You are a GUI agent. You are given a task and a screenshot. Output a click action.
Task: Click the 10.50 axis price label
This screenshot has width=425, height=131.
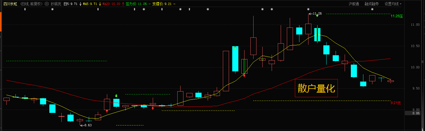415,46
